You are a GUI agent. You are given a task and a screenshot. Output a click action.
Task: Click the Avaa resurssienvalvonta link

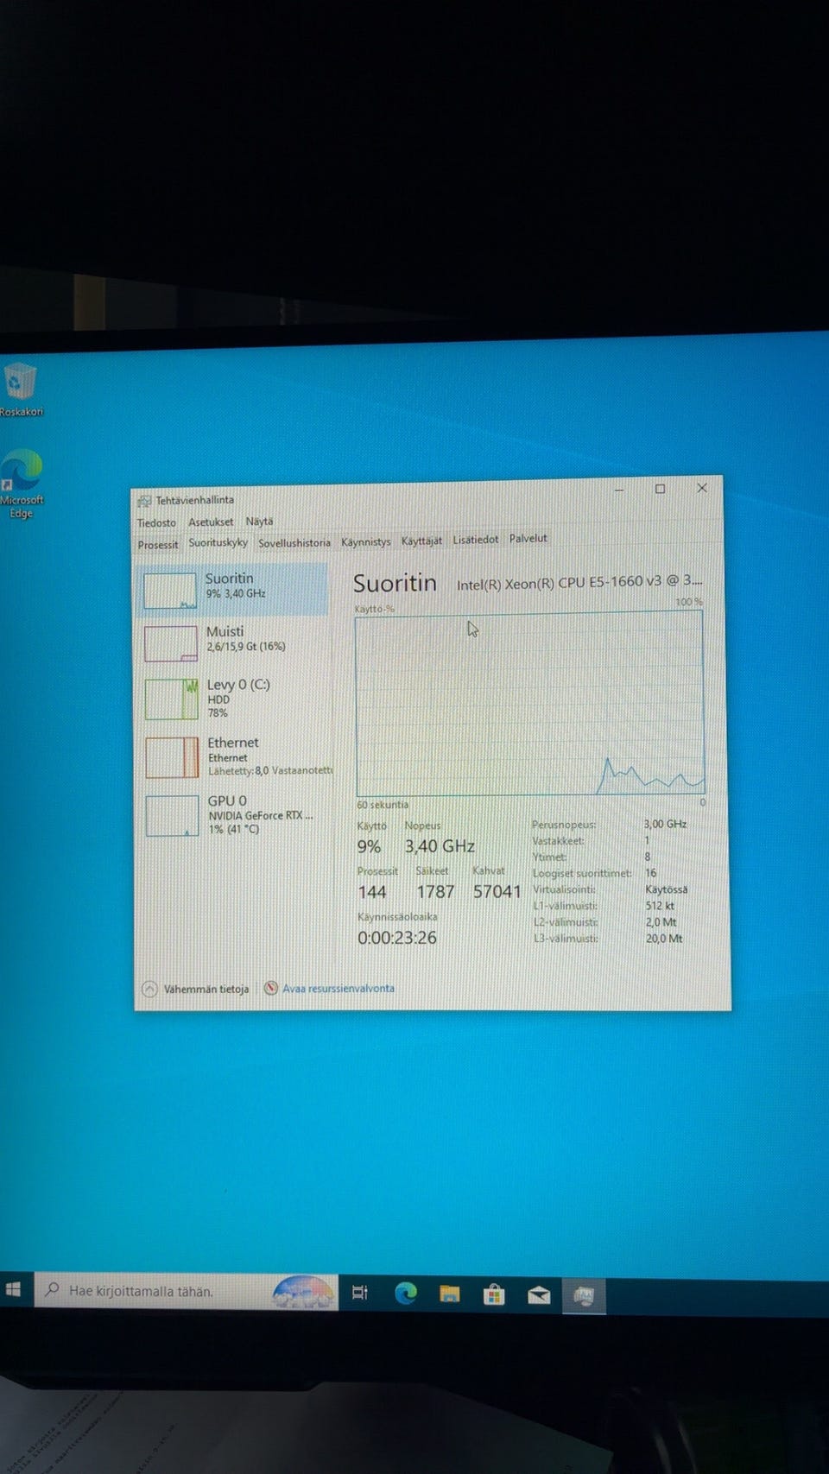click(339, 988)
